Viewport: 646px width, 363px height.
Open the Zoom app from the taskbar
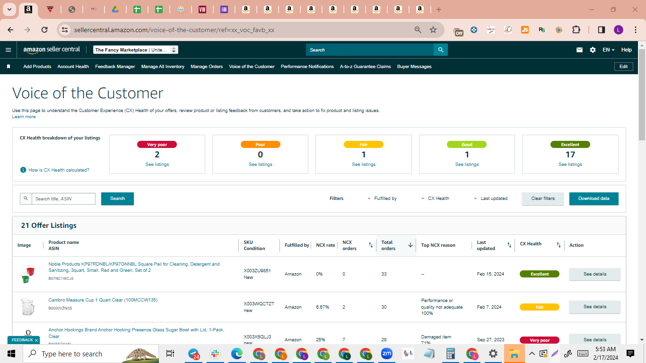(387, 354)
